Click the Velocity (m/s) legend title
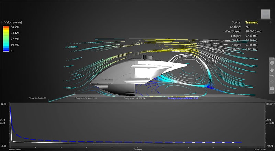 pyautogui.click(x=13, y=22)
